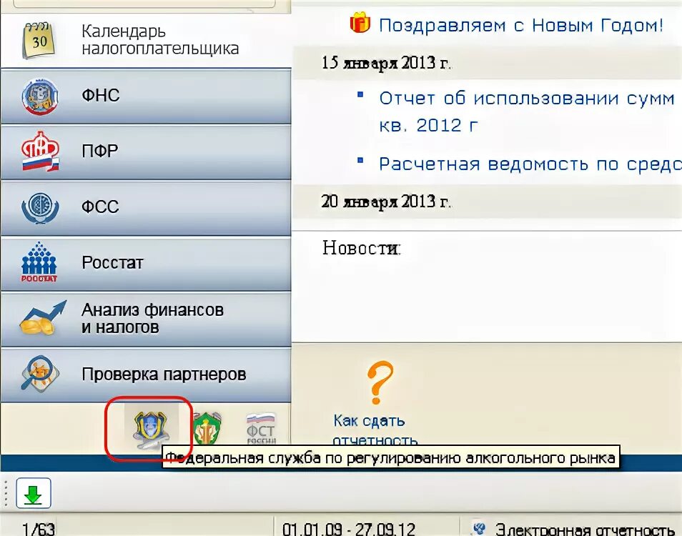Click Электронная отчетность status bar label
The height and width of the screenshot is (536, 682).
pyautogui.click(x=585, y=529)
